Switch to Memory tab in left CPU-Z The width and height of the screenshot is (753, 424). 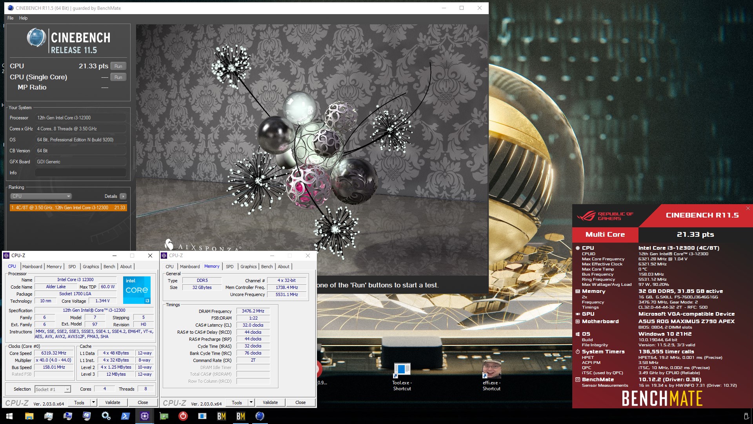click(x=54, y=267)
